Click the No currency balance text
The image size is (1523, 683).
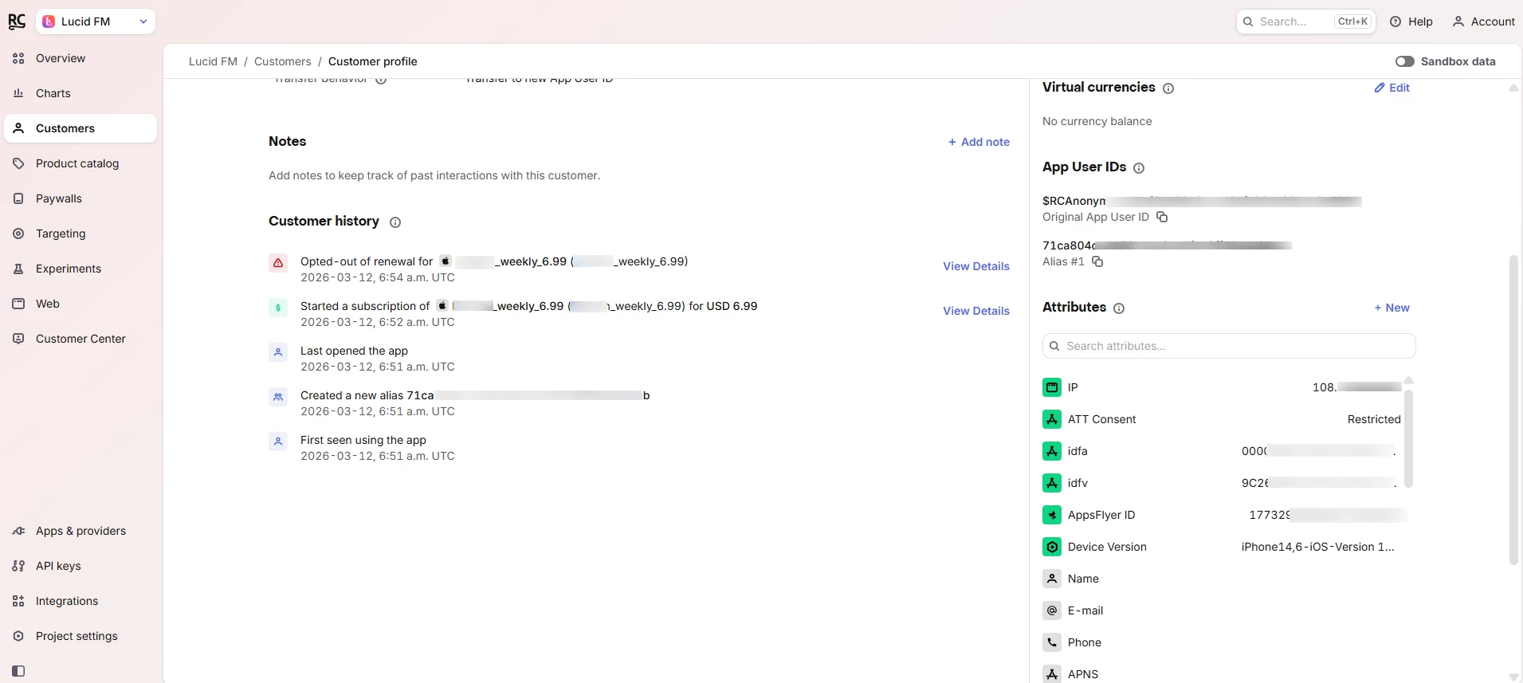tap(1097, 121)
